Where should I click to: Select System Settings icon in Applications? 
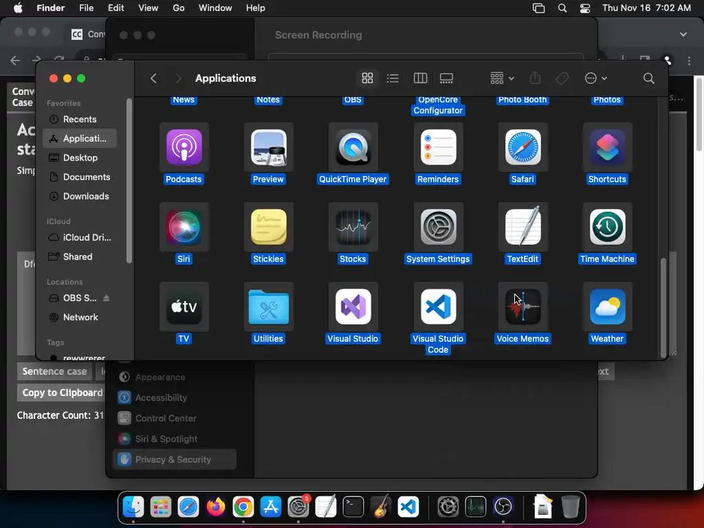[x=438, y=227]
